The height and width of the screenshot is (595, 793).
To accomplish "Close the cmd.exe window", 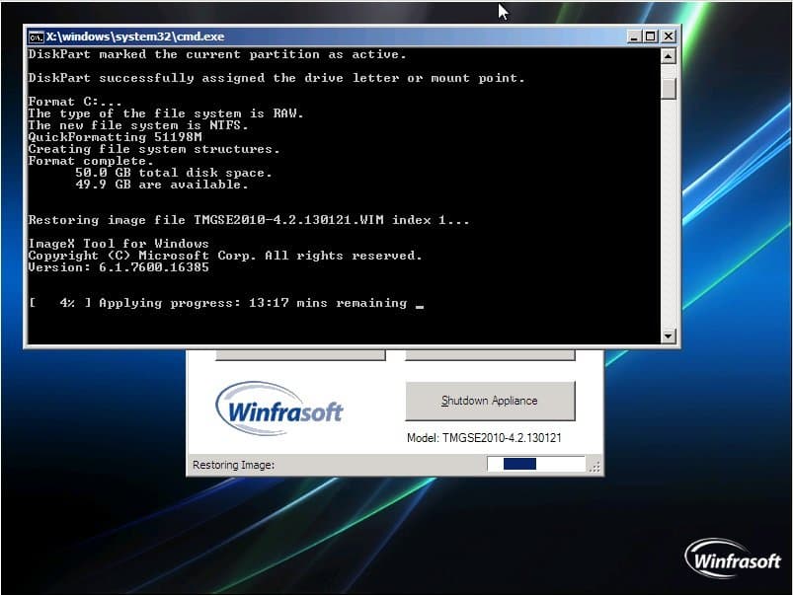I will click(x=669, y=37).
